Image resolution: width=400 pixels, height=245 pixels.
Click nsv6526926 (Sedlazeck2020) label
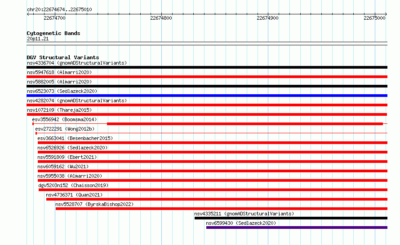click(72, 148)
